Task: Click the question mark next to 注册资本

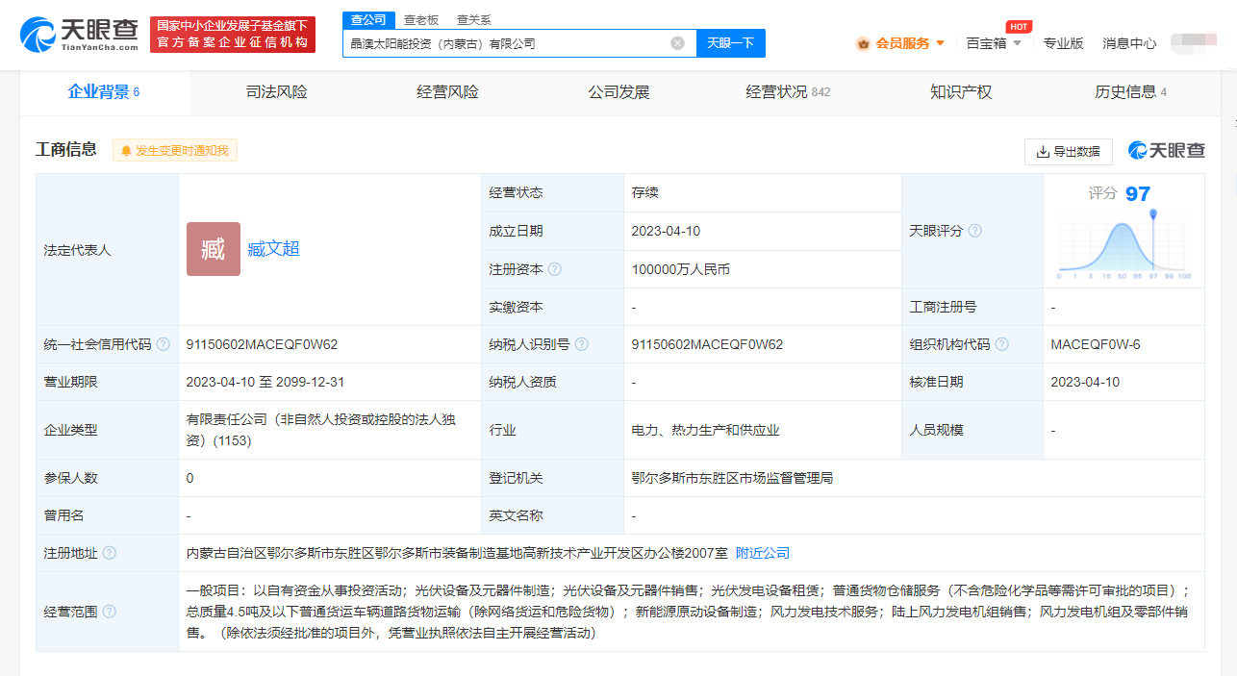Action: pyautogui.click(x=554, y=269)
